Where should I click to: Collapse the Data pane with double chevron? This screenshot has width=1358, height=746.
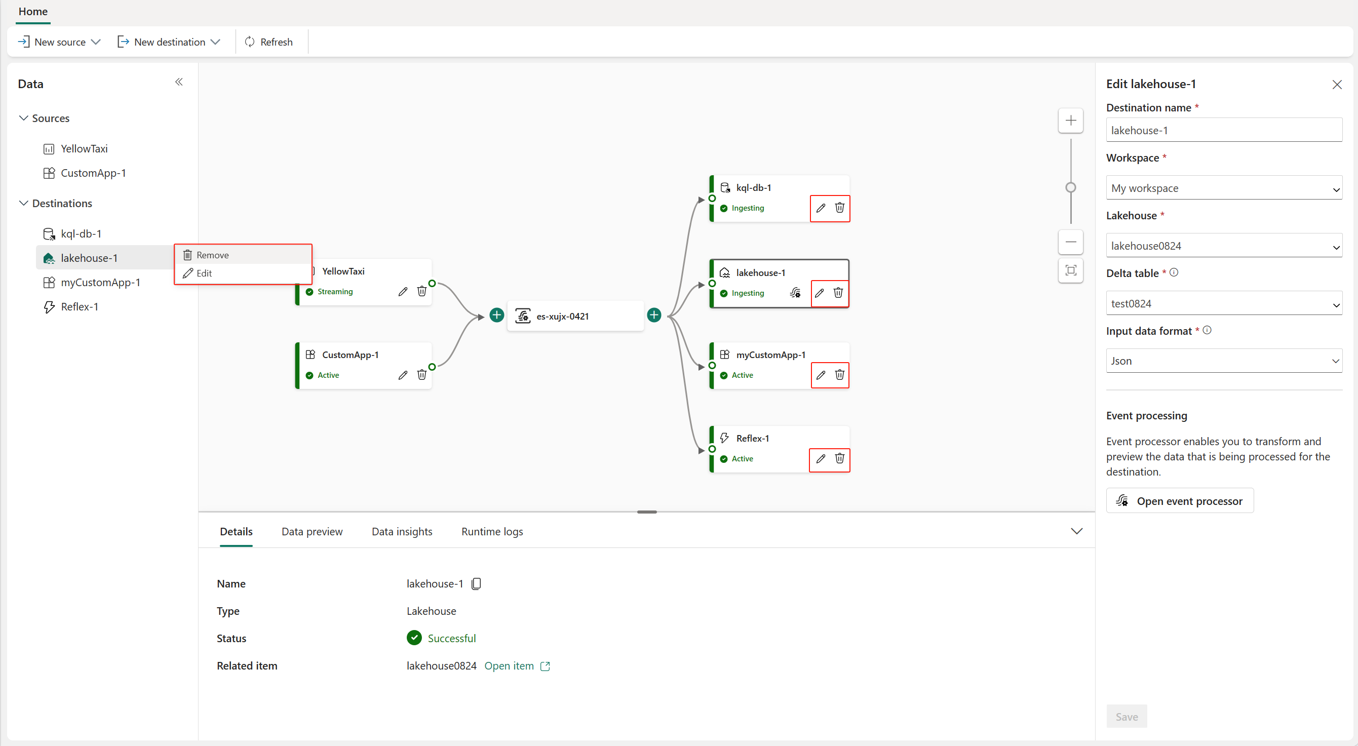point(179,82)
